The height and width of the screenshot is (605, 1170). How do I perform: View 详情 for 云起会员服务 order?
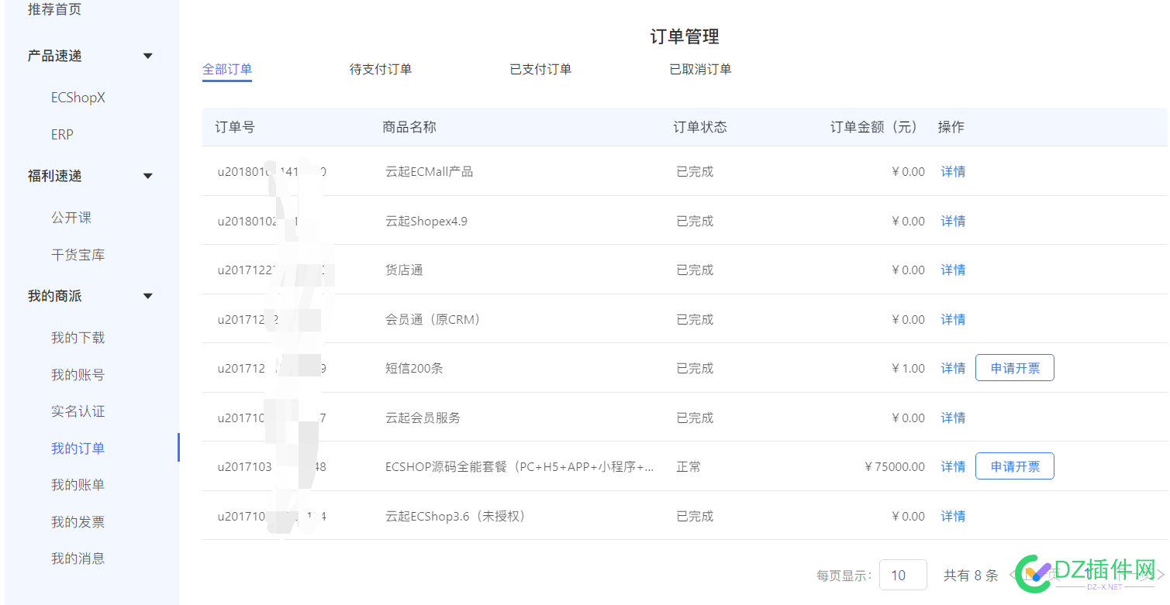pyautogui.click(x=953, y=418)
